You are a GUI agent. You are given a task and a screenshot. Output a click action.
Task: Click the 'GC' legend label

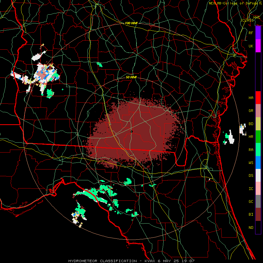251,202
